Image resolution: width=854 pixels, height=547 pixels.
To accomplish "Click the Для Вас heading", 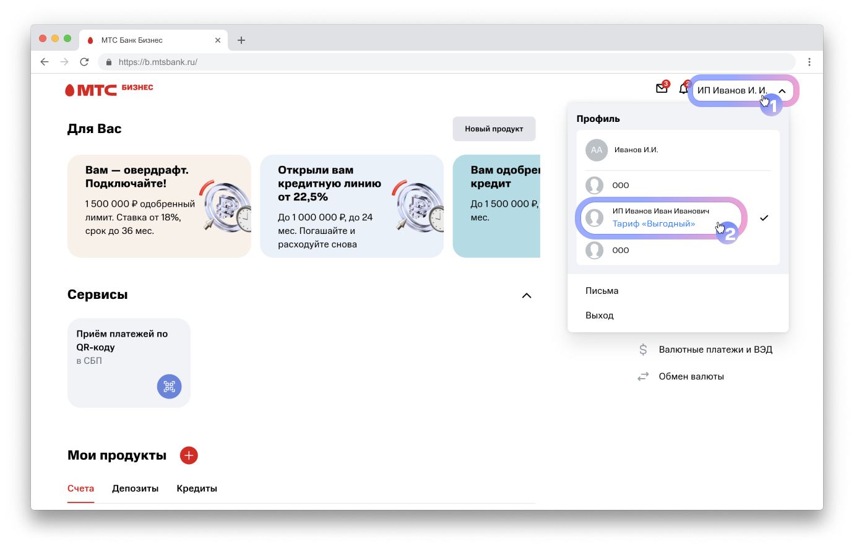I will (x=94, y=129).
